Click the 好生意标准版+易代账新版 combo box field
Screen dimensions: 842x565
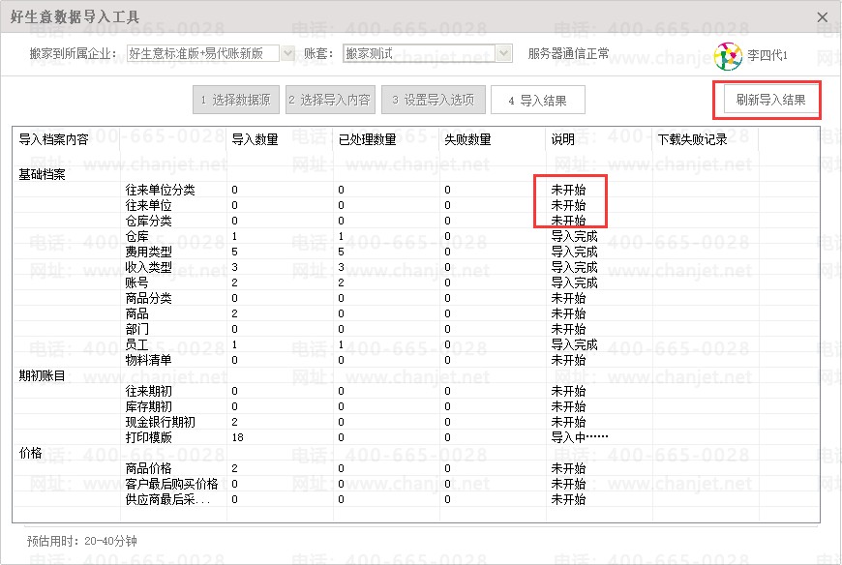(x=203, y=53)
